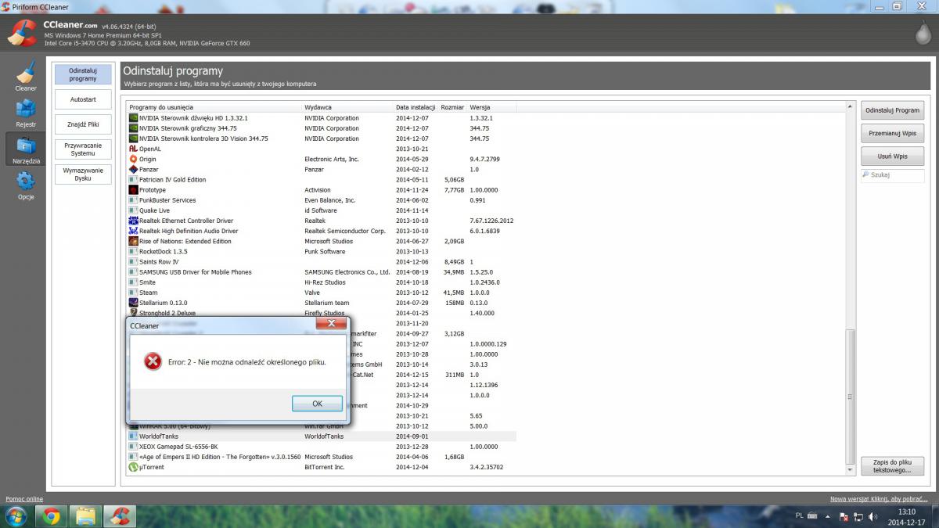
Task: Switch to the Odinstaluj programy tab
Action: point(82,74)
